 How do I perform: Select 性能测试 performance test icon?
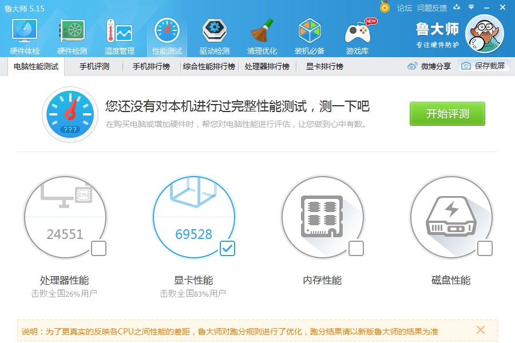[x=167, y=30]
